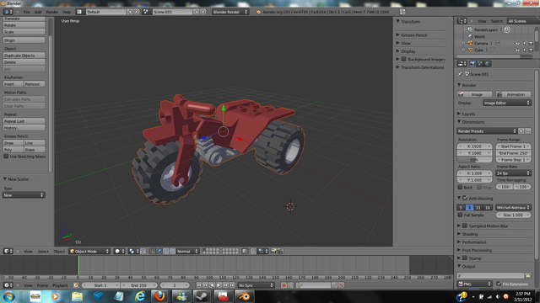This screenshot has height=303, width=540.
Task: Open the Blender Render engine dropdown
Action: click(x=230, y=12)
